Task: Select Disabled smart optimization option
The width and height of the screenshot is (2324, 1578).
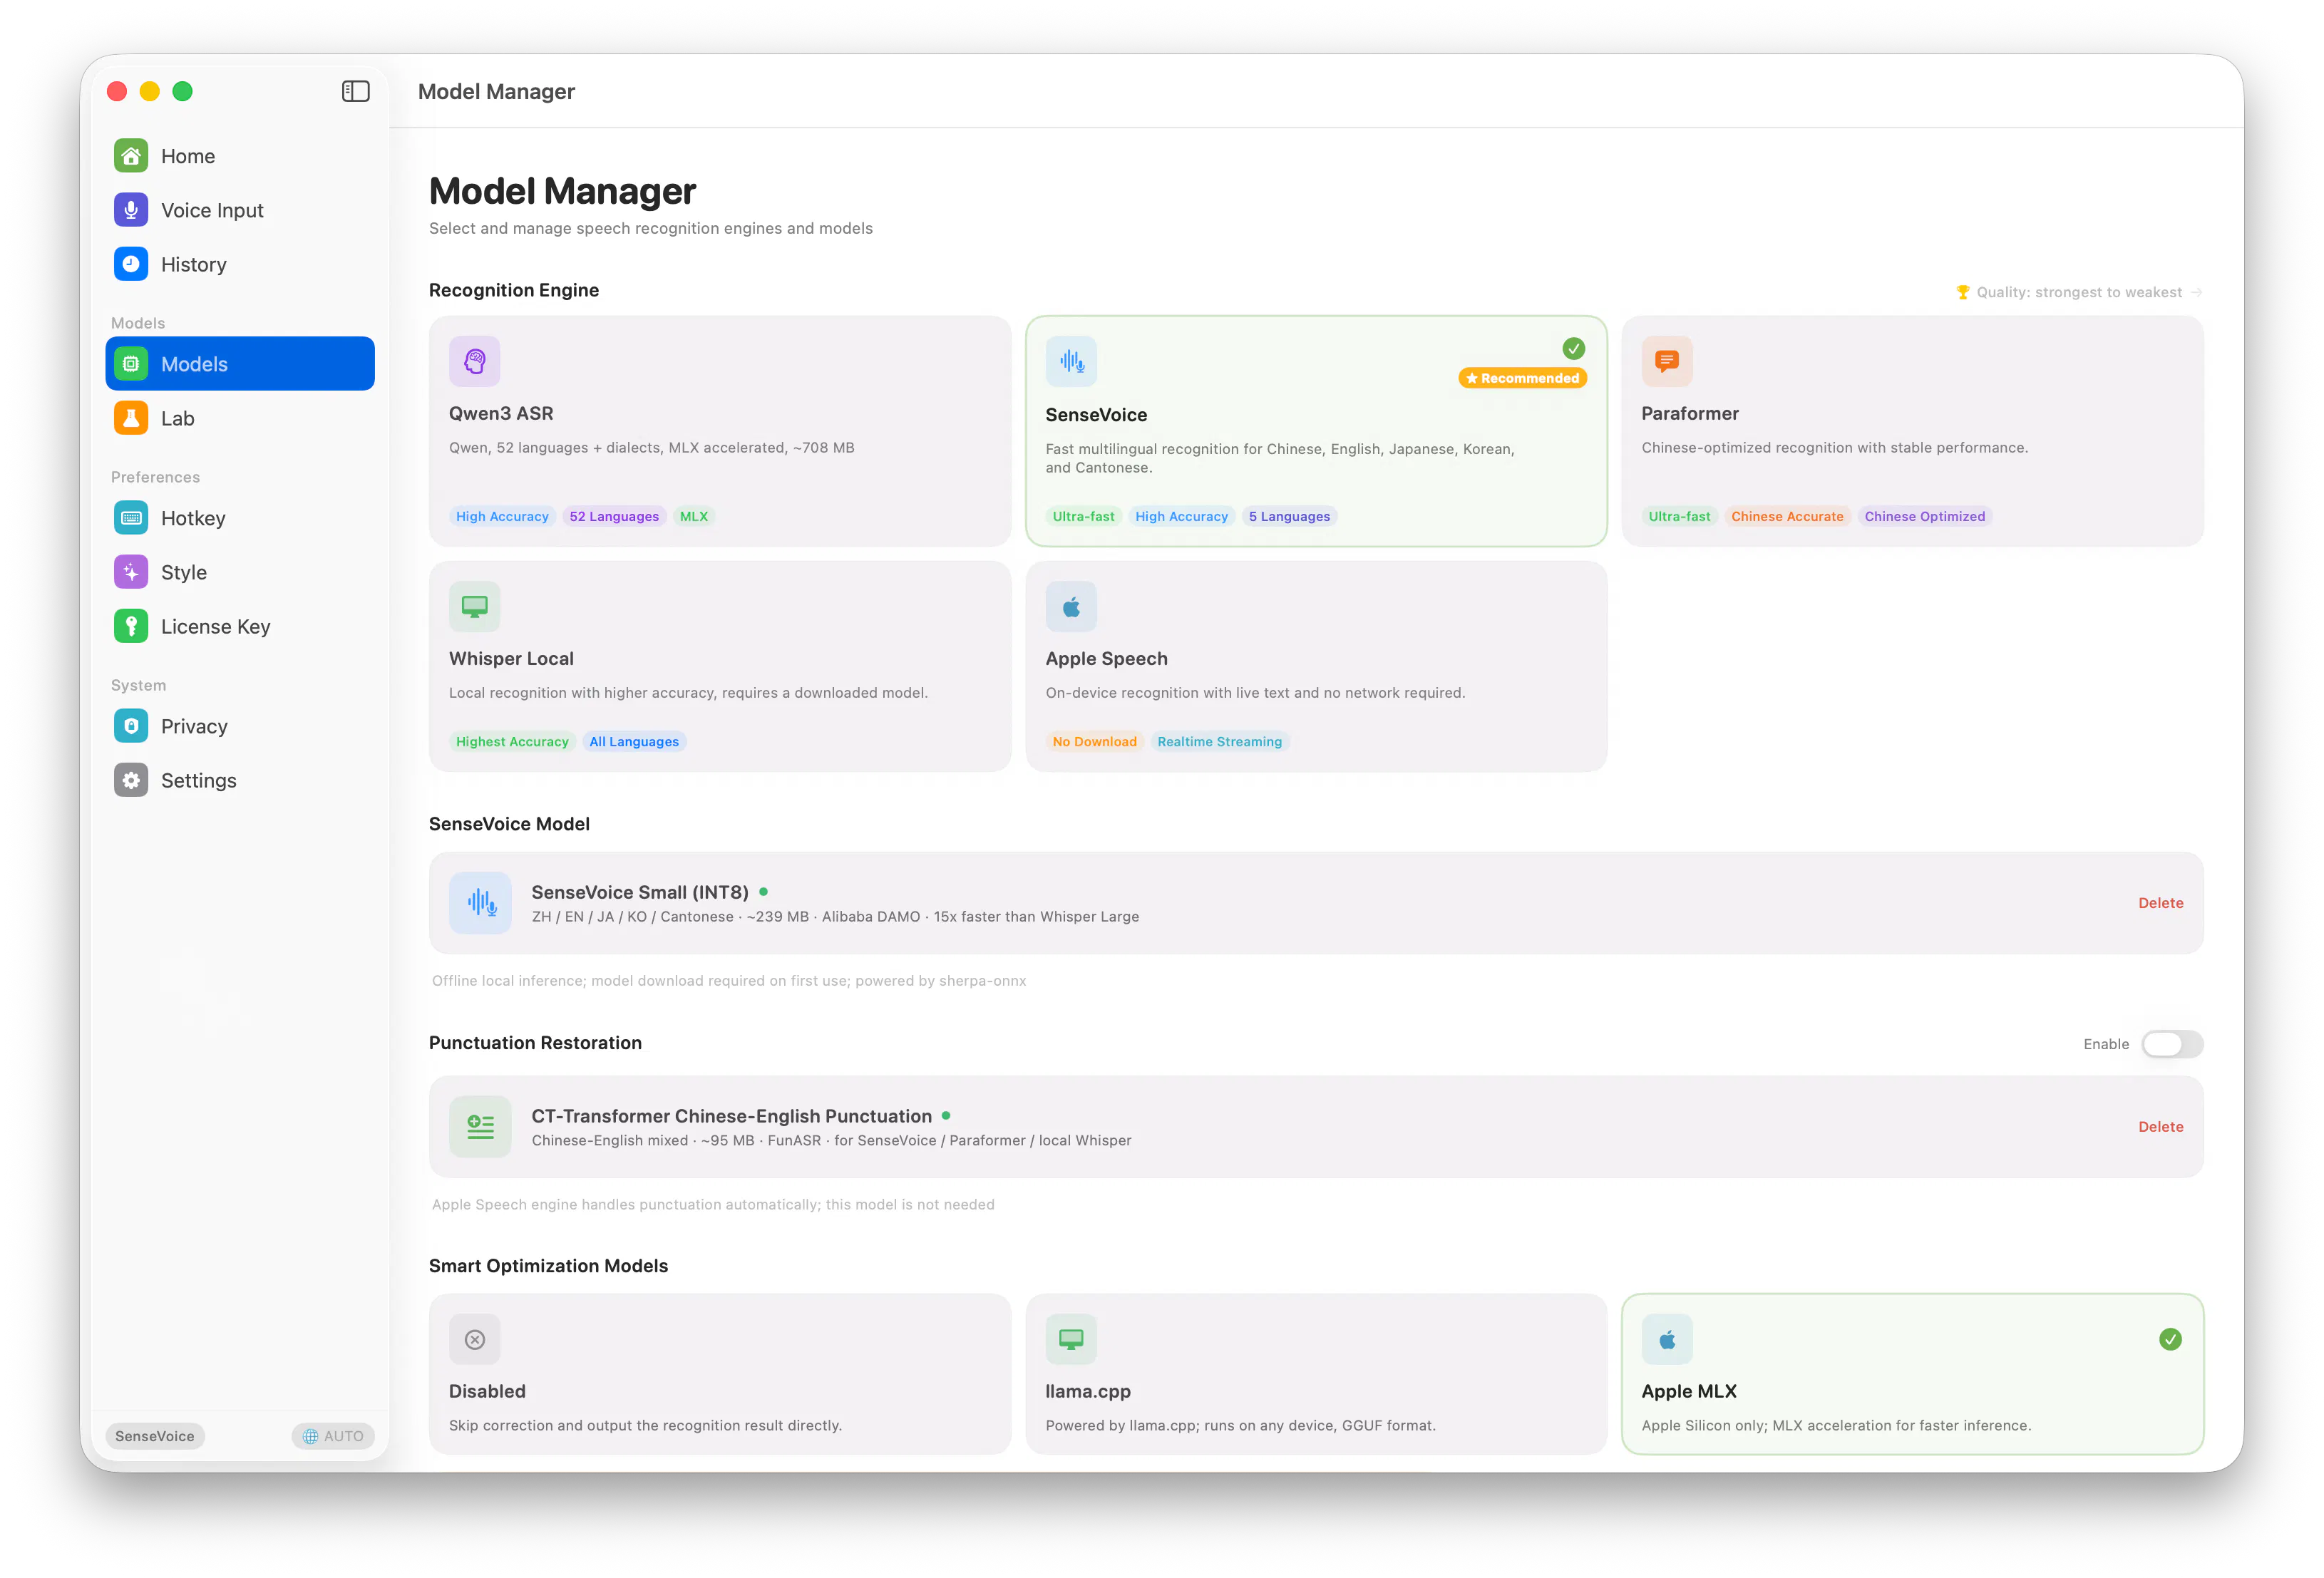Action: click(x=720, y=1374)
